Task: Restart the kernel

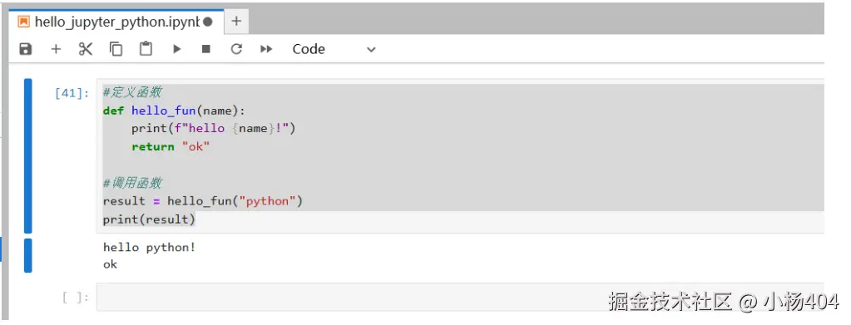Action: (x=236, y=49)
